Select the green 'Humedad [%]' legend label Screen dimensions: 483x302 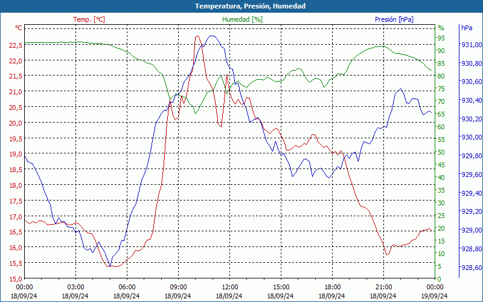242,19
